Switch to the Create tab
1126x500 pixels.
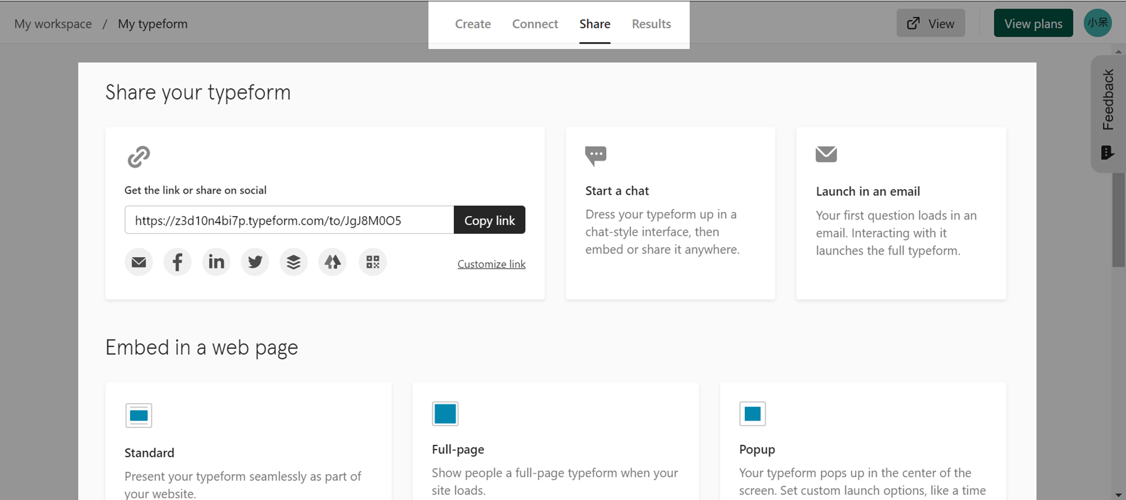pos(473,24)
